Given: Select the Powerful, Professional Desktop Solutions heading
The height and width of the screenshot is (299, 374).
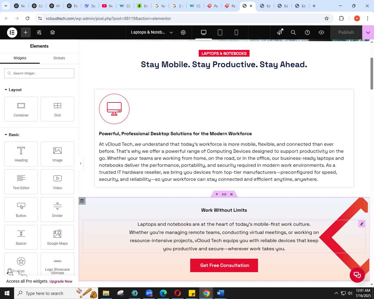Looking at the screenshot, I should click(175, 134).
